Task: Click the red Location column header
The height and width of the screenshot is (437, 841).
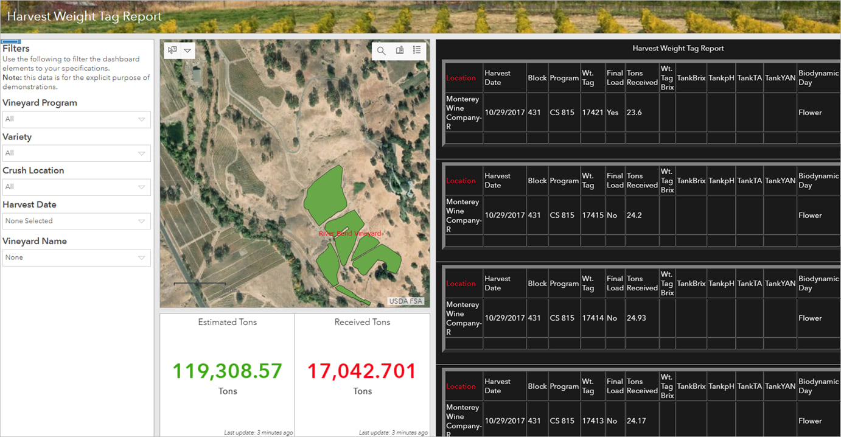Action: [x=461, y=77]
